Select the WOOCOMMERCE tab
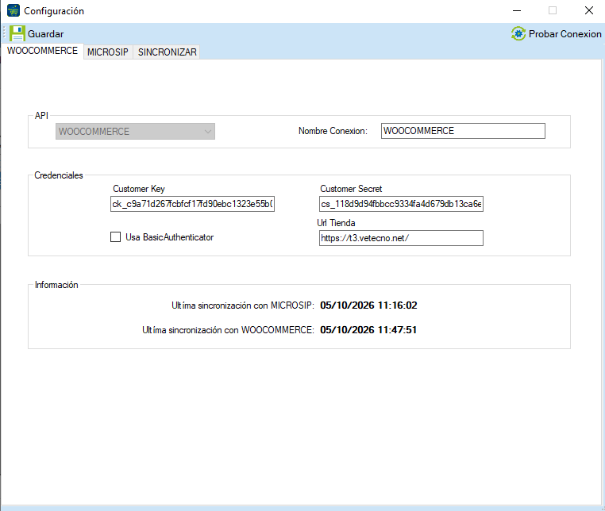Screen dimensions: 605x511 click(42, 51)
